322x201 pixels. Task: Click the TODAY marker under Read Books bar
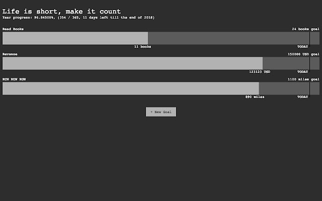click(x=302, y=47)
